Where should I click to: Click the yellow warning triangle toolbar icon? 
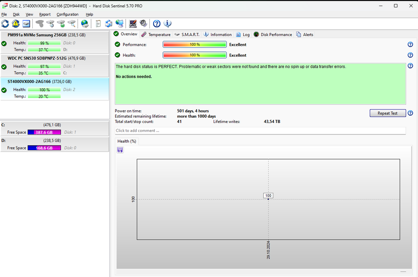click(x=16, y=23)
